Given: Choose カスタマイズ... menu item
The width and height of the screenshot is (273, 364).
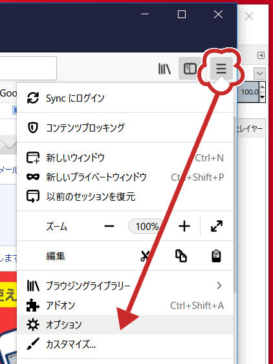Looking at the screenshot, I should (125, 344).
